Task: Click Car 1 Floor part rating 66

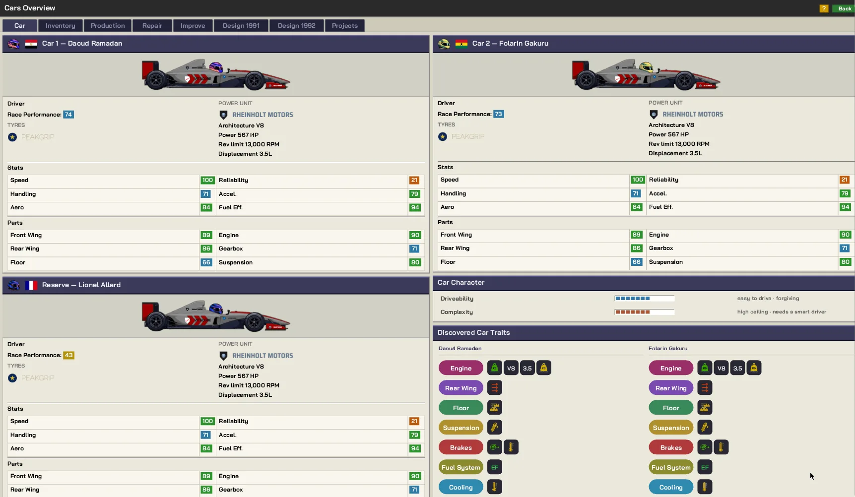Action: point(206,262)
